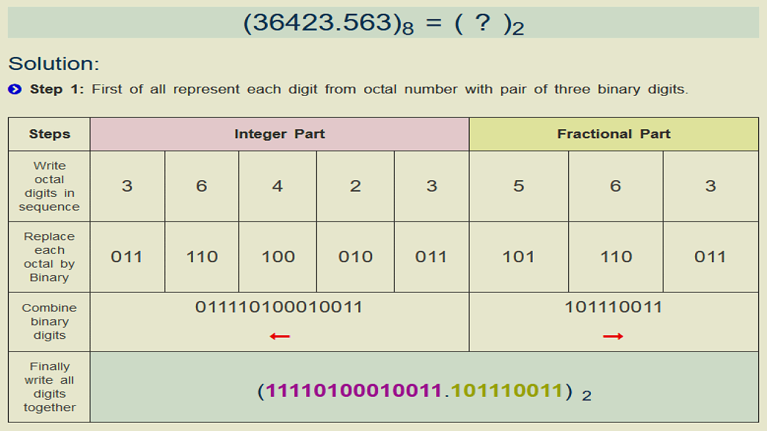767x431 pixels.
Task: Select the octal digit 5 cell
Action: point(519,186)
